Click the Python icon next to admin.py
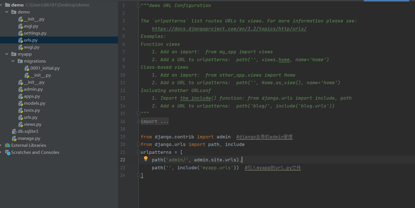 (21, 89)
